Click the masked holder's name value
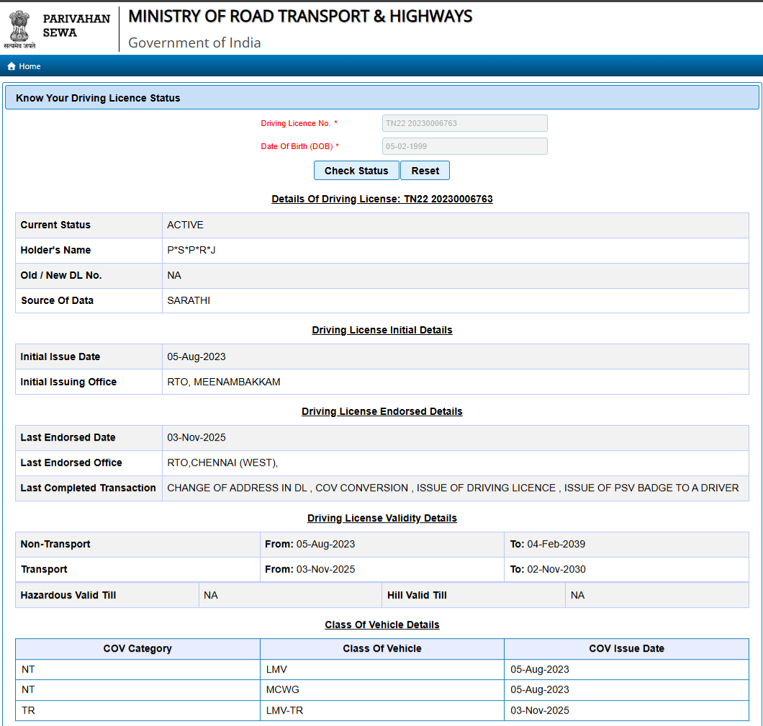This screenshot has width=763, height=726. [191, 250]
